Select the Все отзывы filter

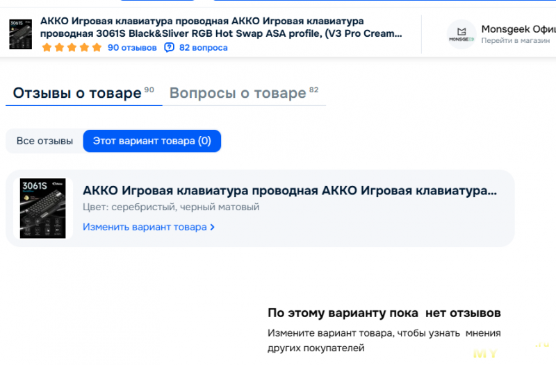pyautogui.click(x=44, y=141)
